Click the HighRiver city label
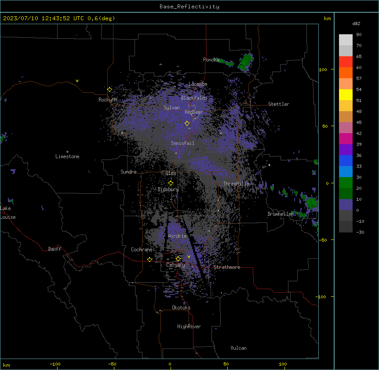Screen dimensions: 379x370 (189, 326)
